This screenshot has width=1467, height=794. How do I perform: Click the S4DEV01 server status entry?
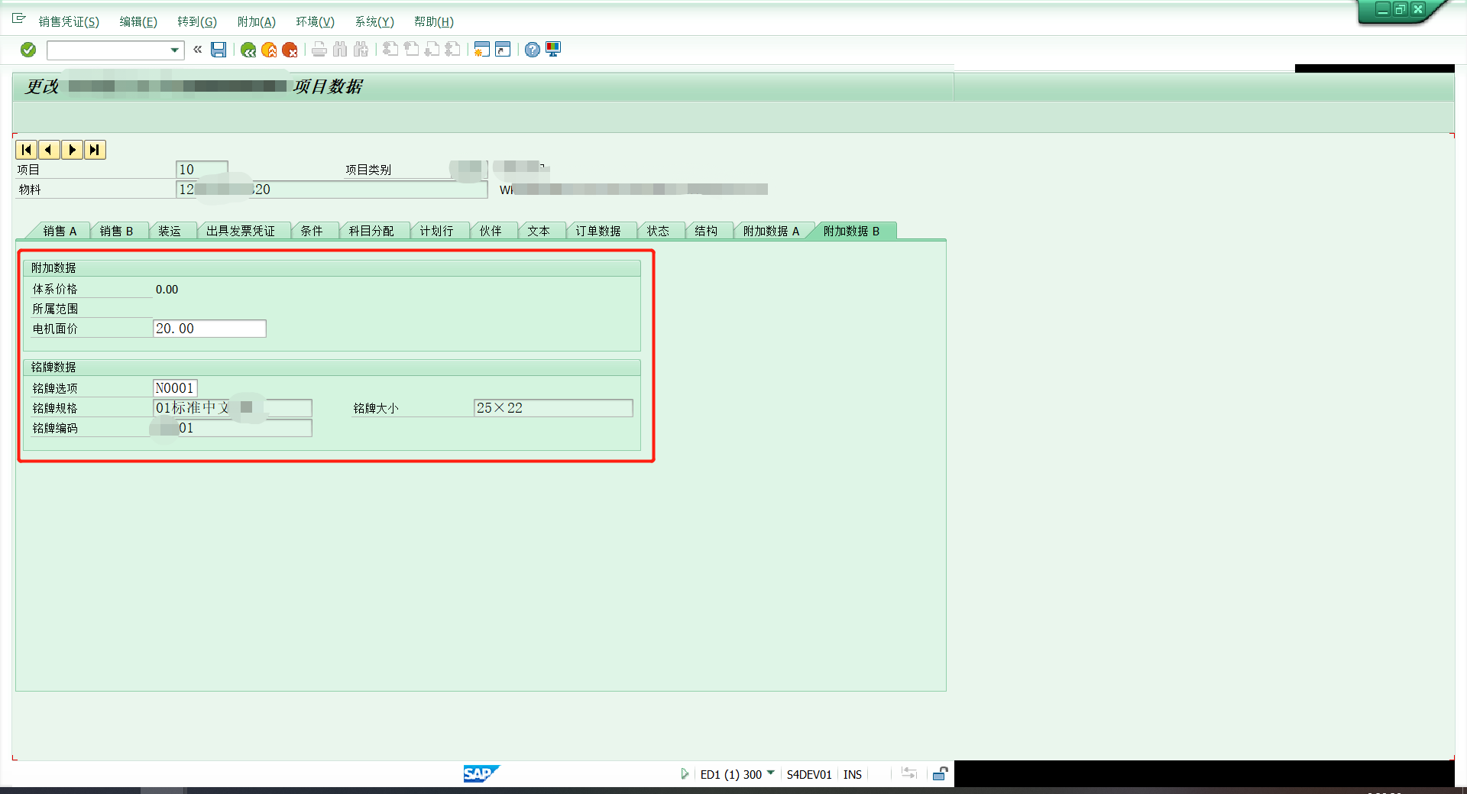(x=809, y=774)
